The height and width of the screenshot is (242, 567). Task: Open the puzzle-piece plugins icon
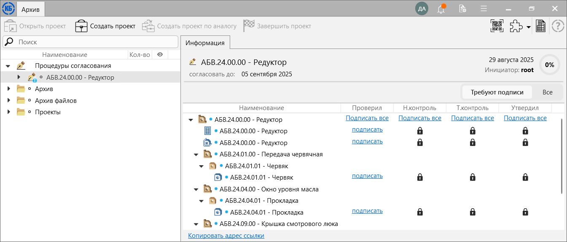point(516,26)
